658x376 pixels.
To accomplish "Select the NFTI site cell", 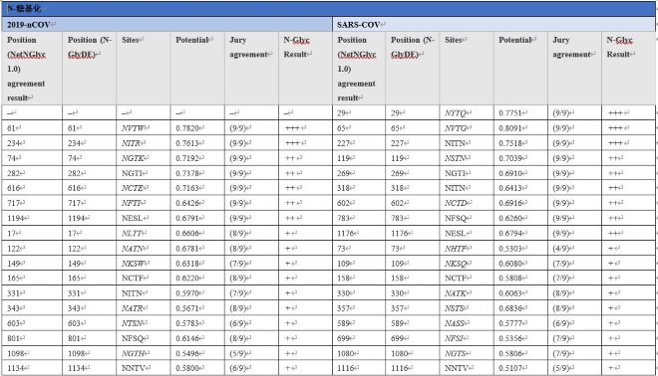I will click(144, 203).
